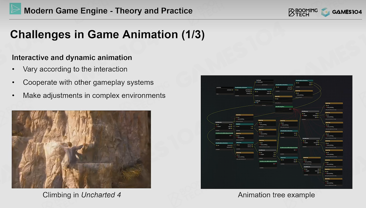Click the 'Vary according to the interaction' bullet

pyautogui.click(x=75, y=69)
